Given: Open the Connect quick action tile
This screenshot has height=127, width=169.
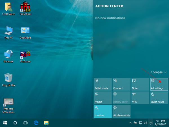Looking at the screenshot, I should coord(121,84).
